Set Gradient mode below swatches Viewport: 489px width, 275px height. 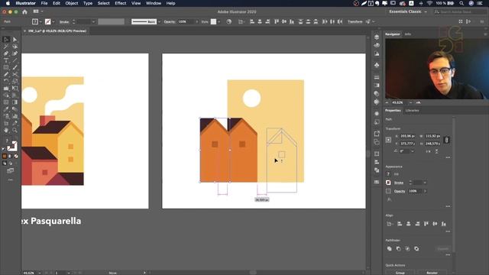pyautogui.click(x=10, y=156)
